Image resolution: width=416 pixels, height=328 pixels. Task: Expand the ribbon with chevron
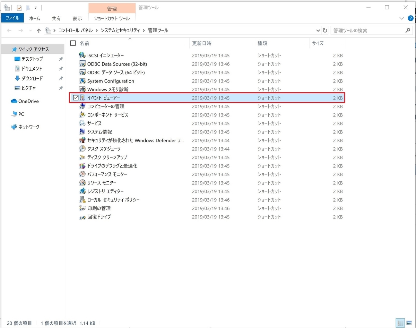pyautogui.click(x=402, y=18)
